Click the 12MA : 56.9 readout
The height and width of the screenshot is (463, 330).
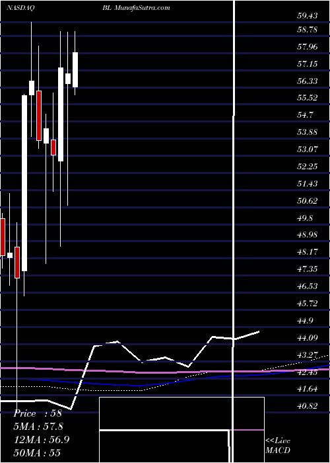[x=42, y=440]
